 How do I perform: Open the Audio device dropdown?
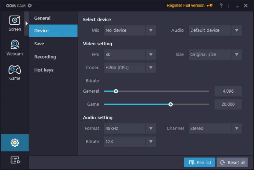tap(236, 30)
